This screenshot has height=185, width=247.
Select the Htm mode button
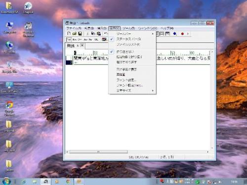(75, 39)
